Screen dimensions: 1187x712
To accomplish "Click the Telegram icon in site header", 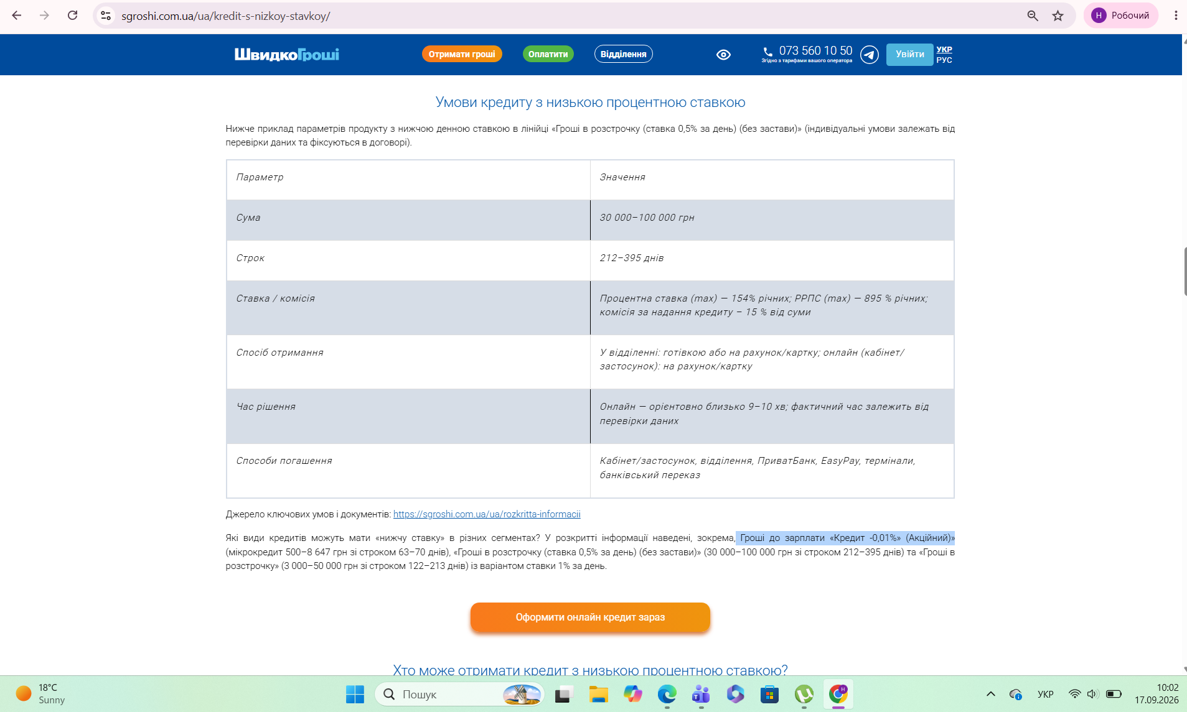I will [869, 55].
